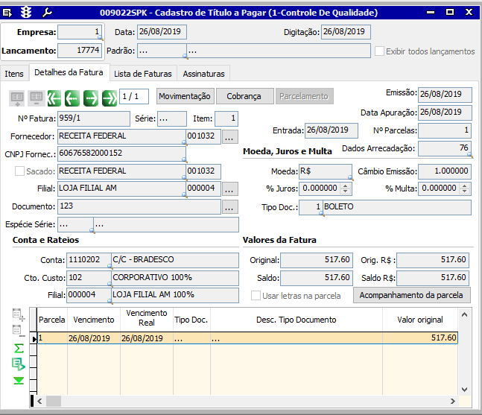Click the green export list icon

point(19,364)
